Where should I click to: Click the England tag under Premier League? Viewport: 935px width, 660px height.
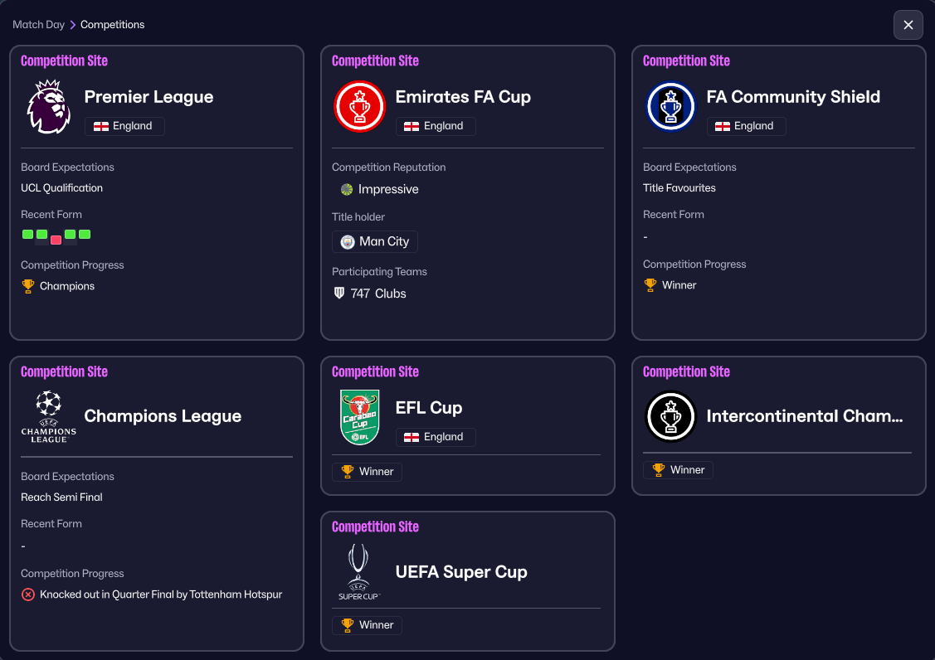pyautogui.click(x=124, y=126)
